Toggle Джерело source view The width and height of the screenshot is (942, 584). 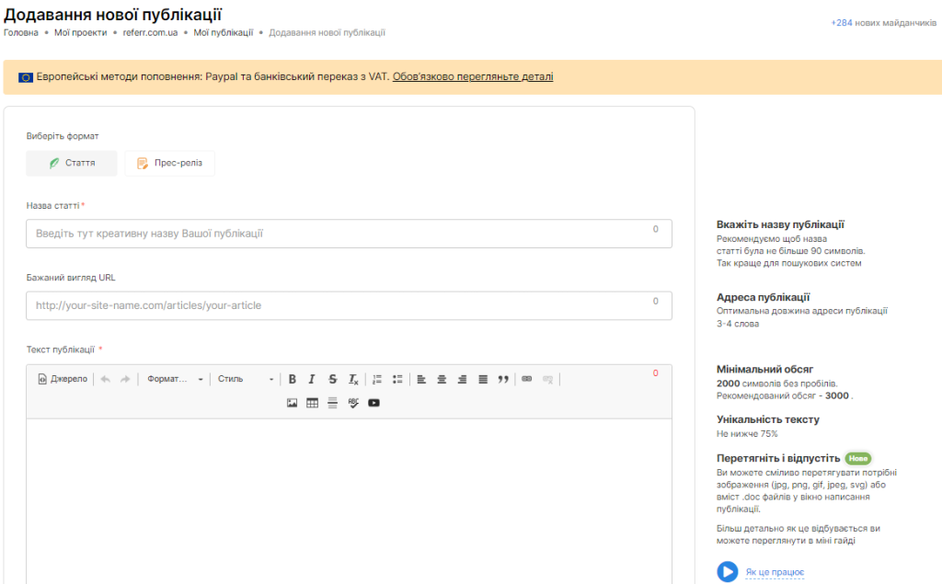[x=63, y=379]
